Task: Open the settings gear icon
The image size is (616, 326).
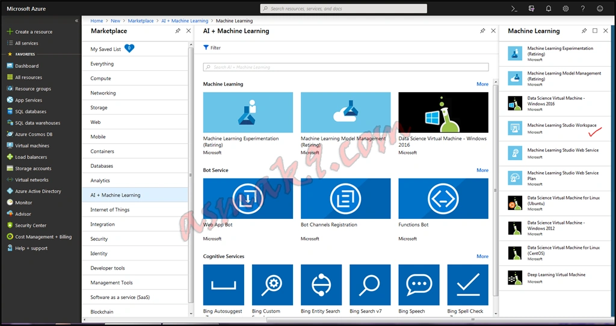Action: click(565, 8)
